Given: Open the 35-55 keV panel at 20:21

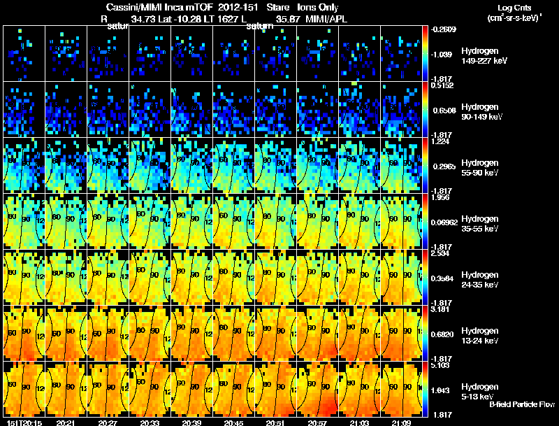Looking at the screenshot, I should point(66,221).
